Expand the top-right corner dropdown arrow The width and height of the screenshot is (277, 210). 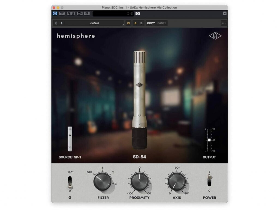pyautogui.click(x=225, y=13)
